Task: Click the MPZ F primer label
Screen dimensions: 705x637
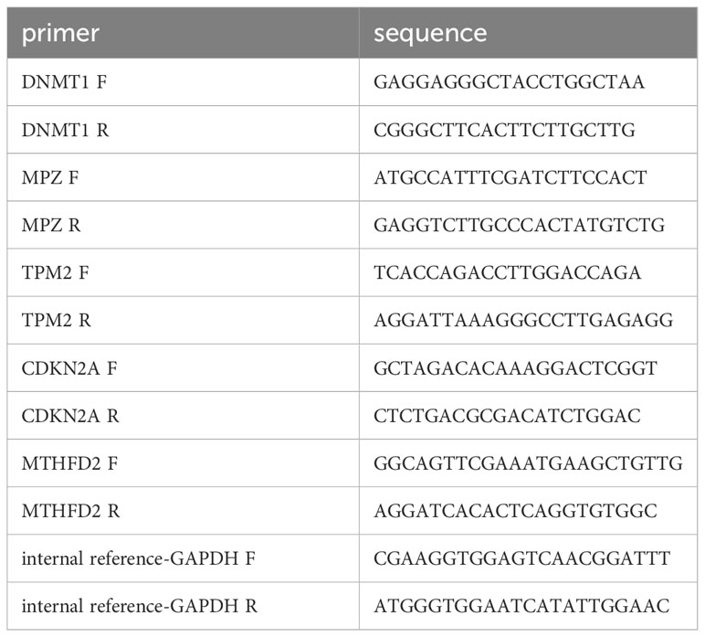Action: [50, 177]
